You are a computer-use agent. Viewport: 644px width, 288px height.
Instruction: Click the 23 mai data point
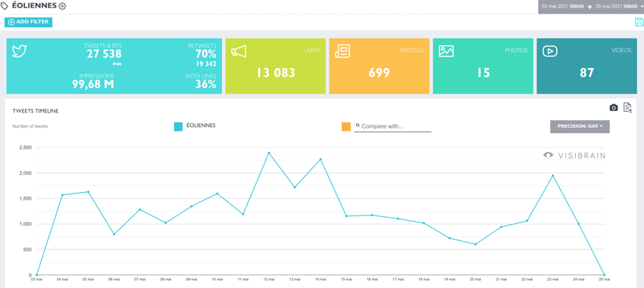pyautogui.click(x=553, y=175)
